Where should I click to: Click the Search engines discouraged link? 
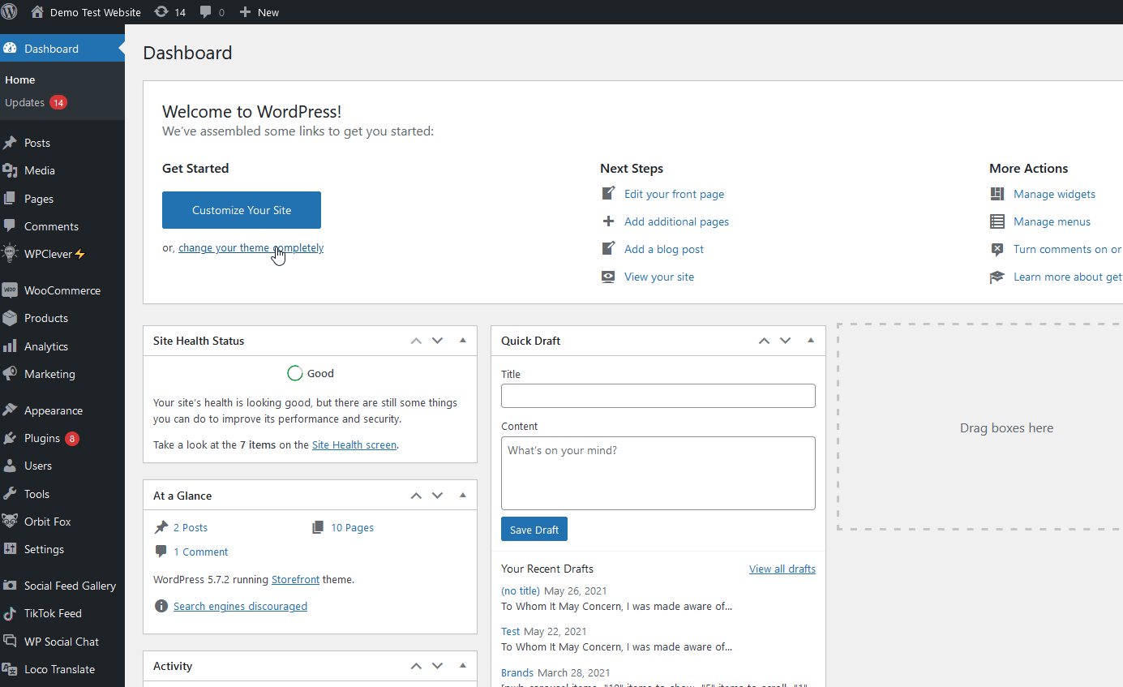pyautogui.click(x=240, y=606)
